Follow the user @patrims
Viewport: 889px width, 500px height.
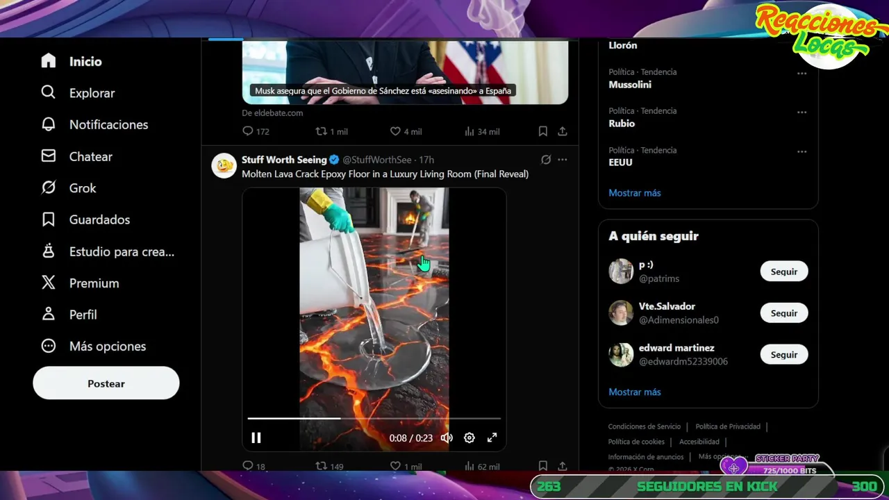[x=784, y=272]
